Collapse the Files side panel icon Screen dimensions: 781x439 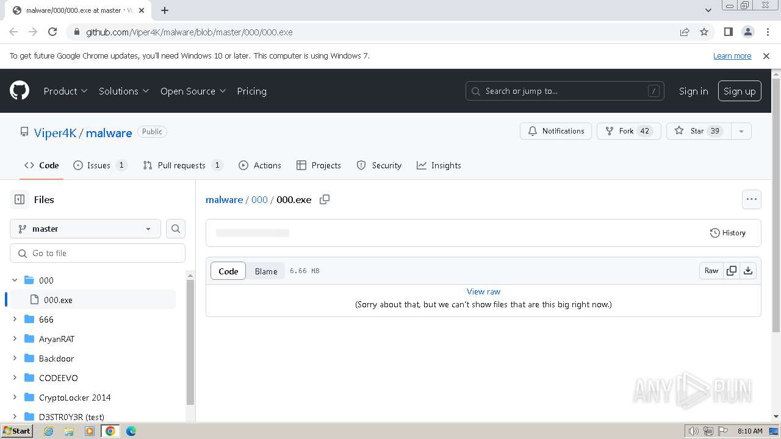coord(20,199)
